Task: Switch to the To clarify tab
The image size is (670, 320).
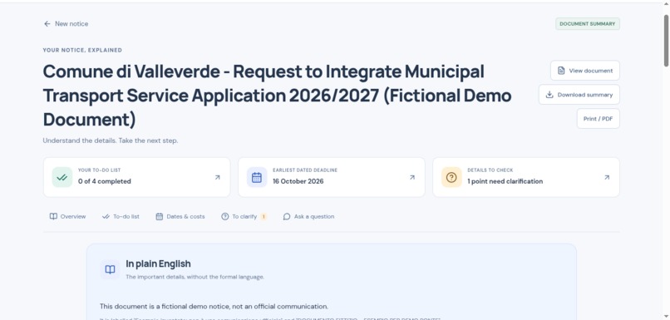Action: [x=244, y=217]
